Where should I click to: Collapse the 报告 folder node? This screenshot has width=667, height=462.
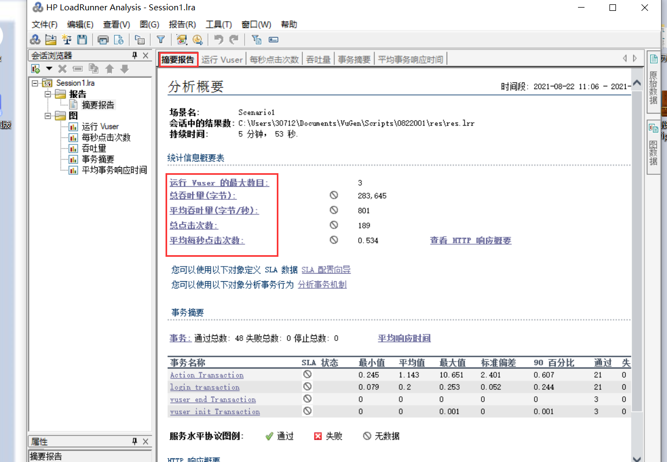click(48, 94)
